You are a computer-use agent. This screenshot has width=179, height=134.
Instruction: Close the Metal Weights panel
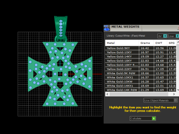(178, 28)
